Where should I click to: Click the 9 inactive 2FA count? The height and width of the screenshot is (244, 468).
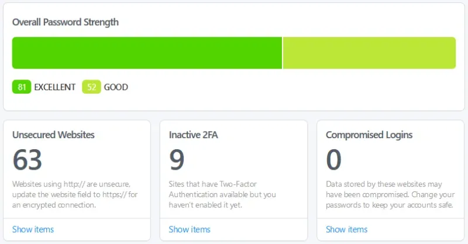(177, 159)
